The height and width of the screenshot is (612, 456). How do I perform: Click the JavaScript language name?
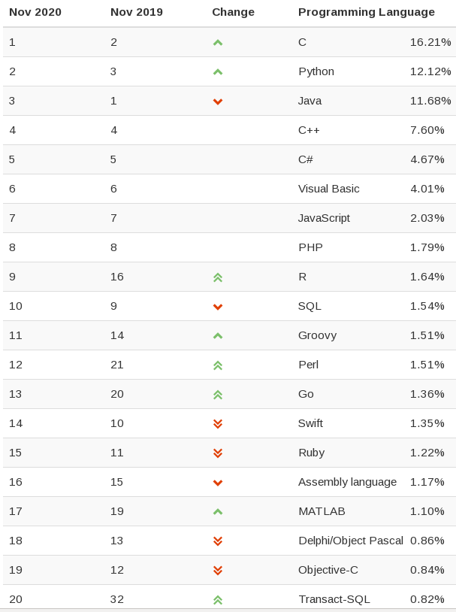pyautogui.click(x=324, y=218)
